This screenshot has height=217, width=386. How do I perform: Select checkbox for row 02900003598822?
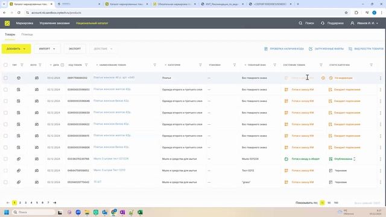(x=5, y=124)
